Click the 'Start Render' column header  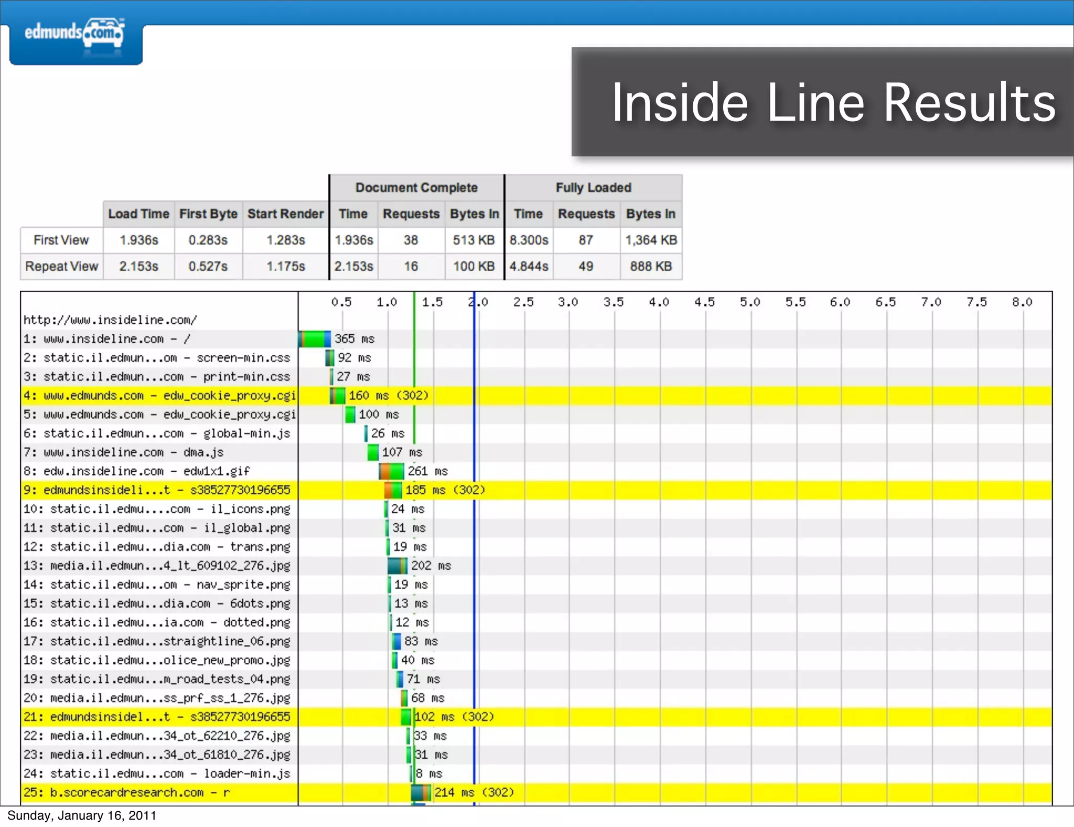click(x=285, y=214)
